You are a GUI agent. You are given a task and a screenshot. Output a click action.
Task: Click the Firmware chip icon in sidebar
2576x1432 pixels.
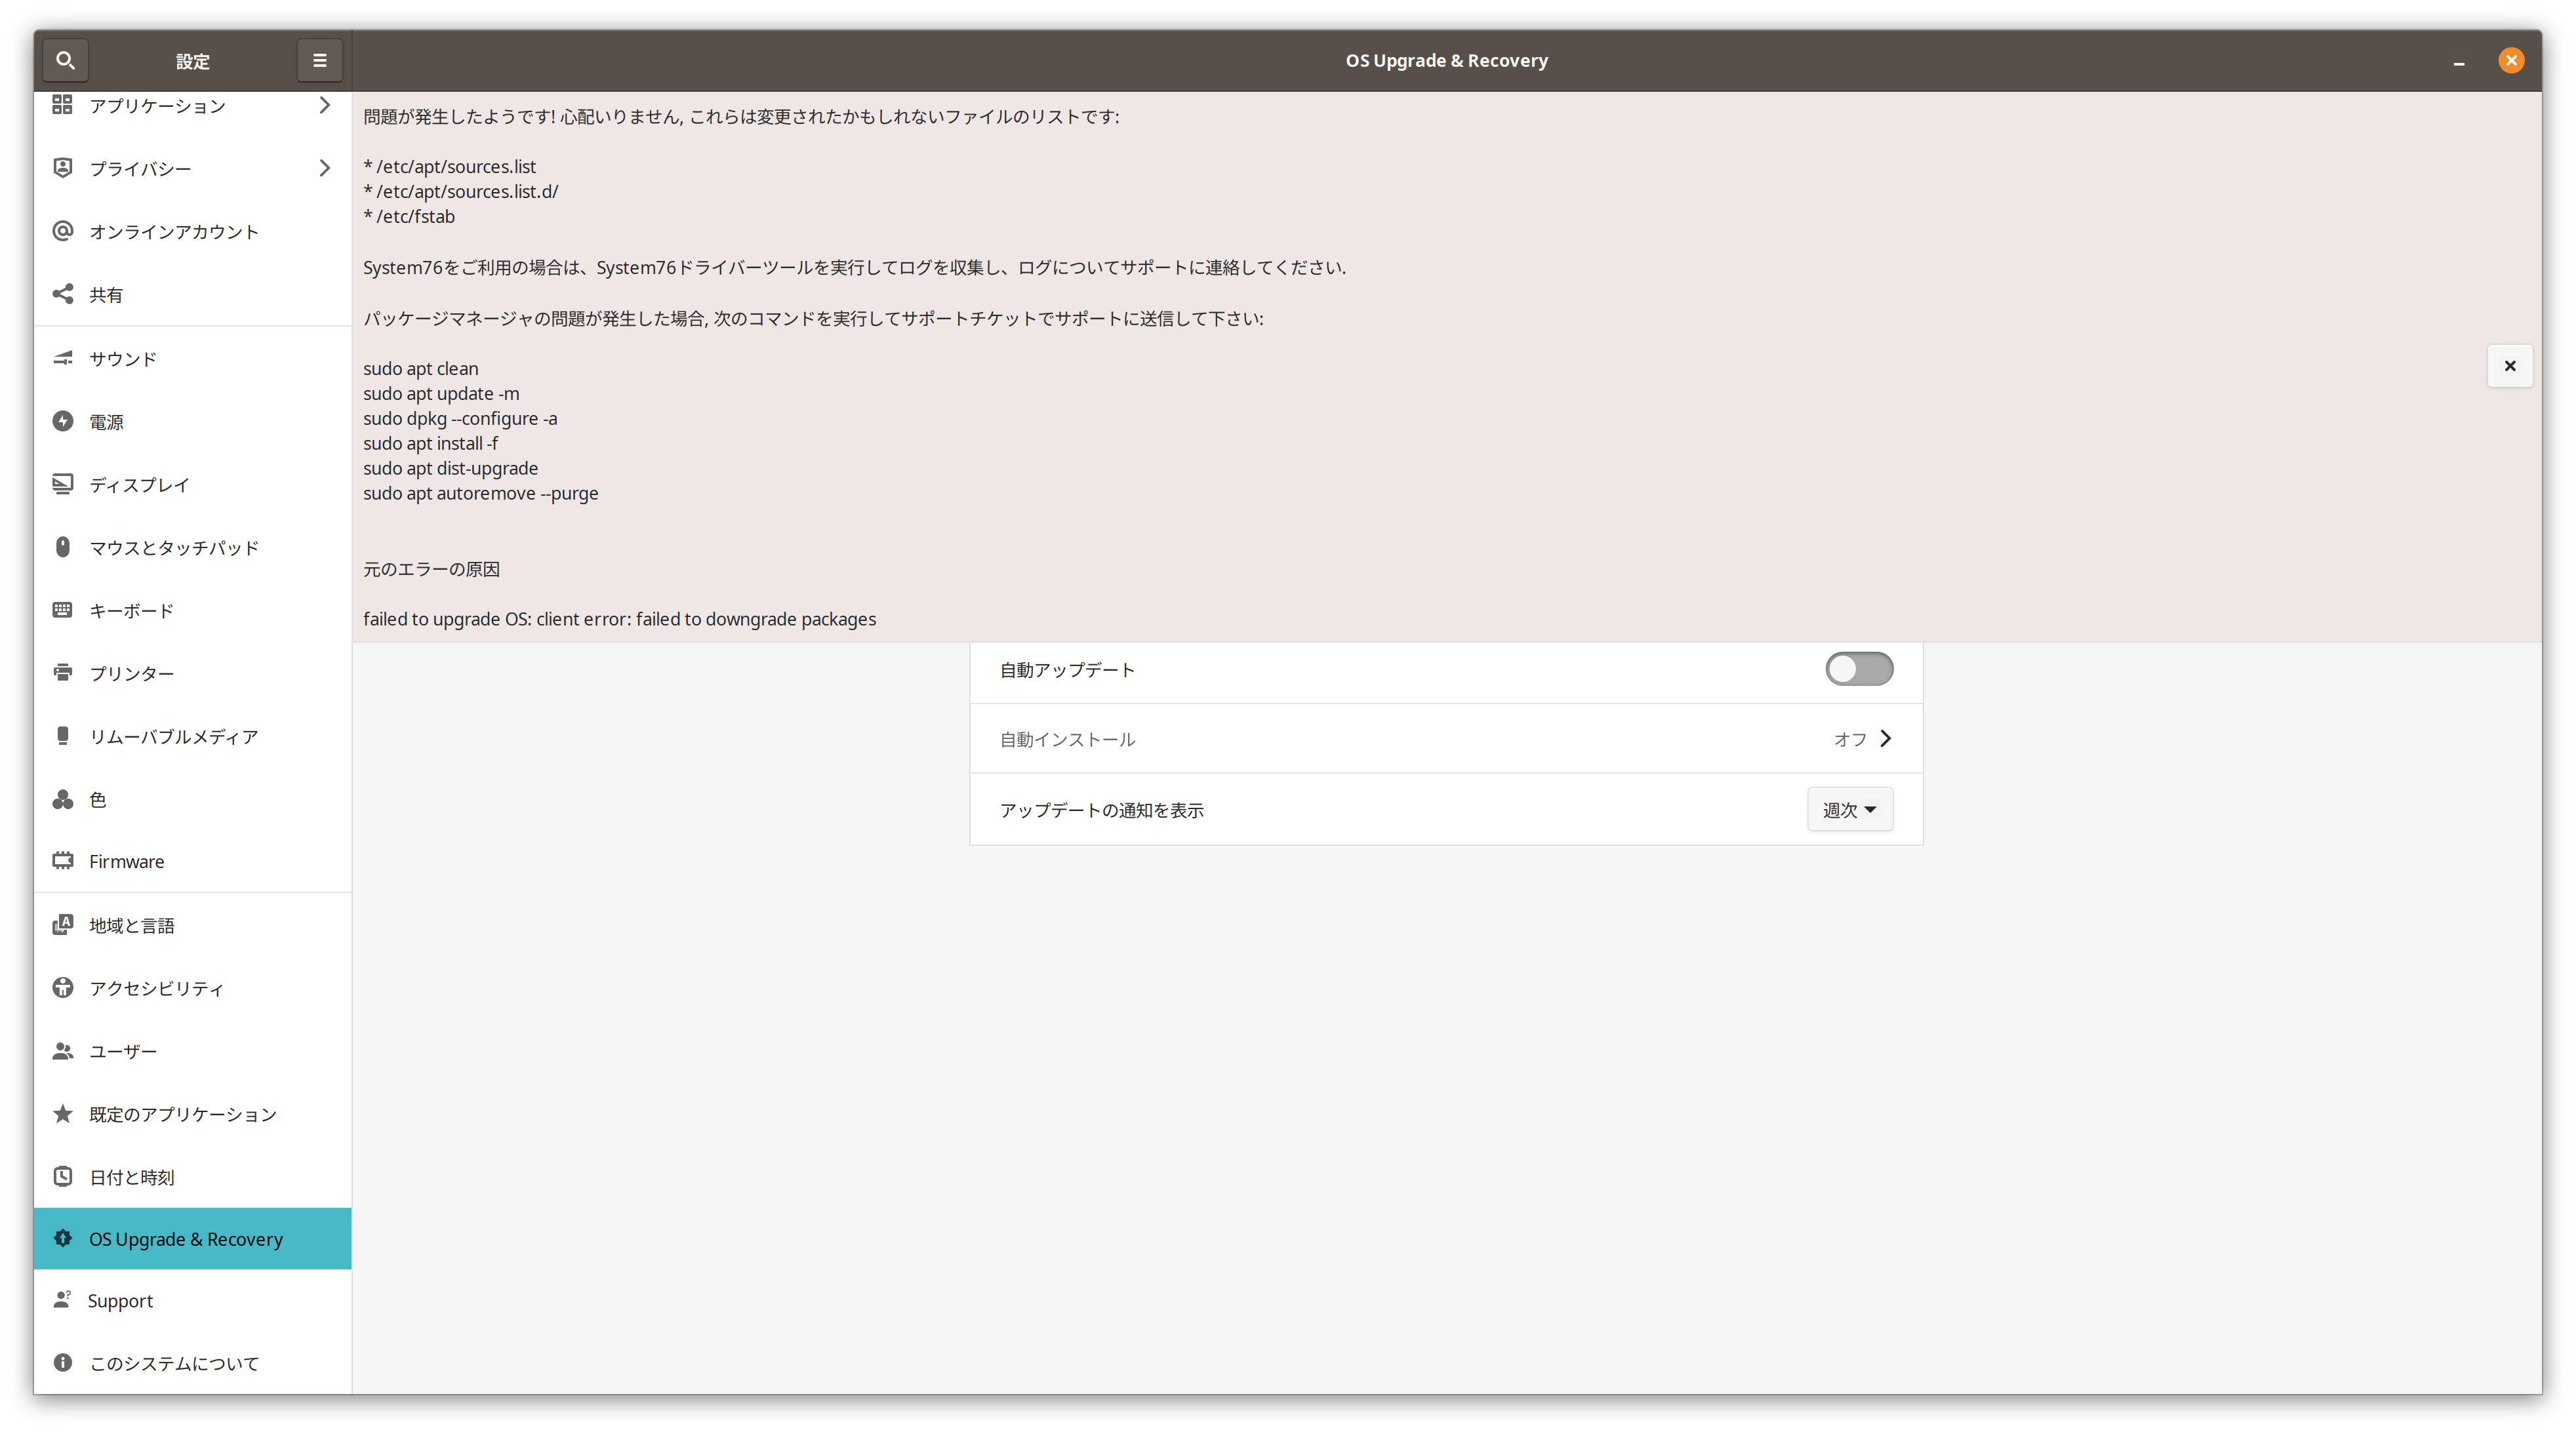[63, 861]
